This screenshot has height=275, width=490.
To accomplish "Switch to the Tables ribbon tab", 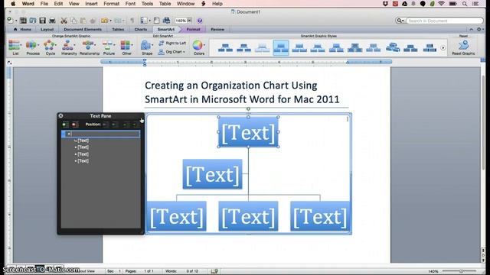I will point(118,29).
